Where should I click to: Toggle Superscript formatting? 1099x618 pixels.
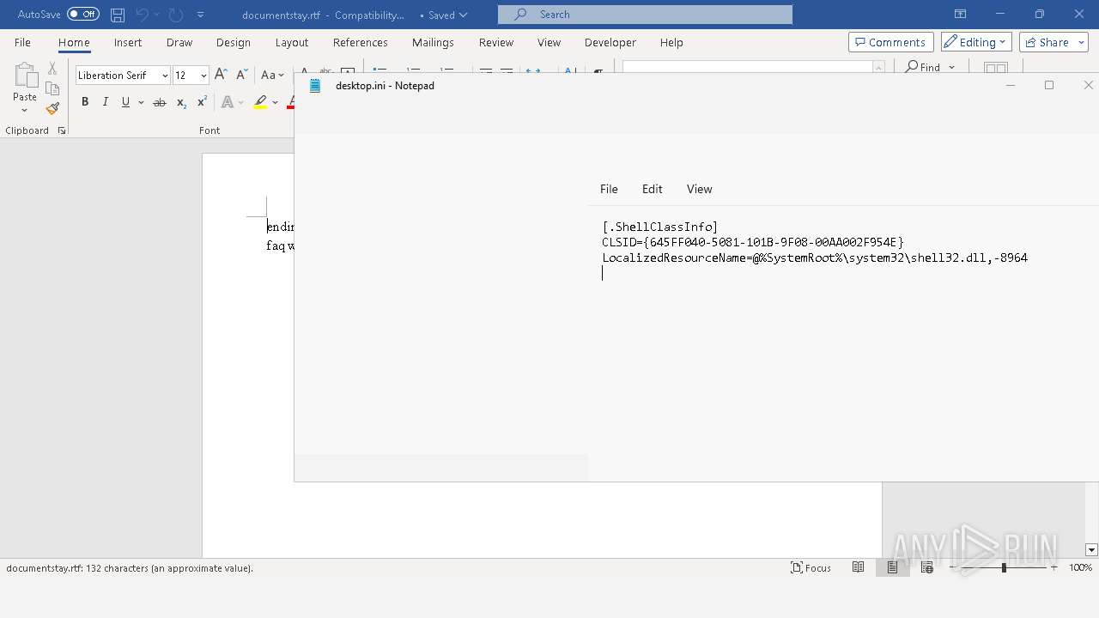(x=202, y=102)
